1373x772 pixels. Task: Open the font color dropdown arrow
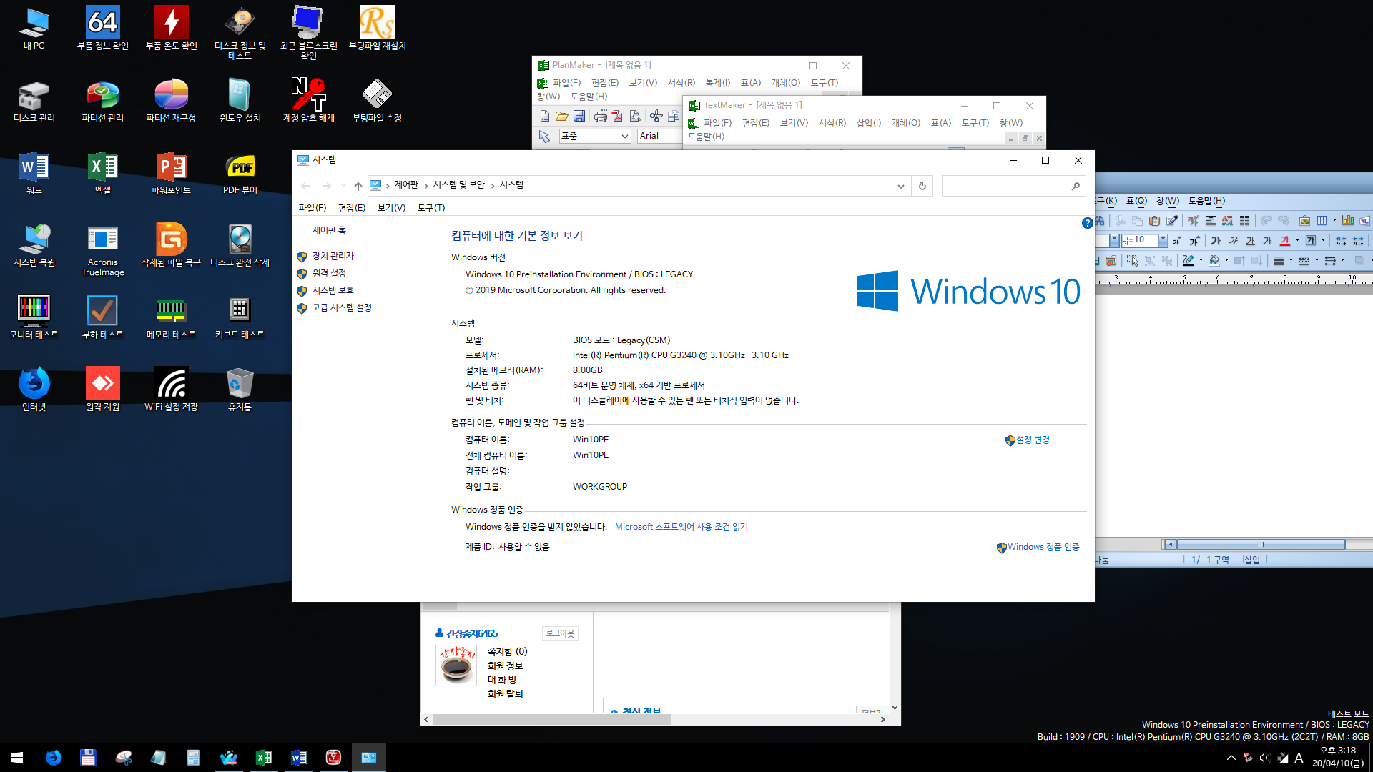[x=1297, y=241]
